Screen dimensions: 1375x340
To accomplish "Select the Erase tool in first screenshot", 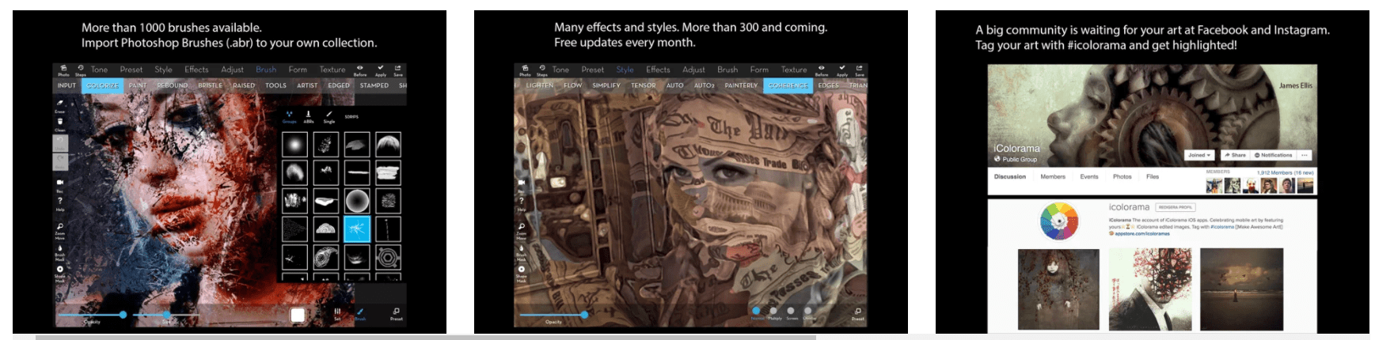I will [60, 105].
